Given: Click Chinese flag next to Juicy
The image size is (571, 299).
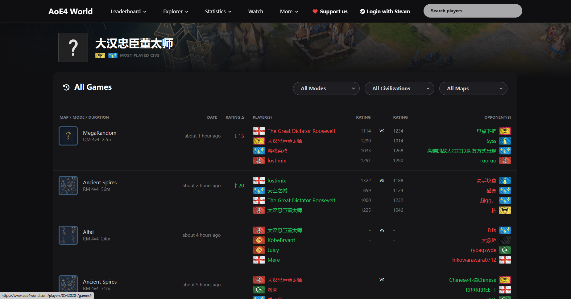Looking at the screenshot, I should pos(259,250).
